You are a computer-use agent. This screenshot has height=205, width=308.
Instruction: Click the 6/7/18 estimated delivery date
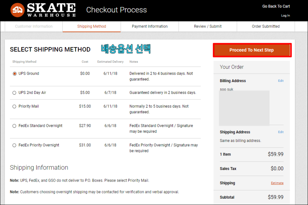click(110, 92)
